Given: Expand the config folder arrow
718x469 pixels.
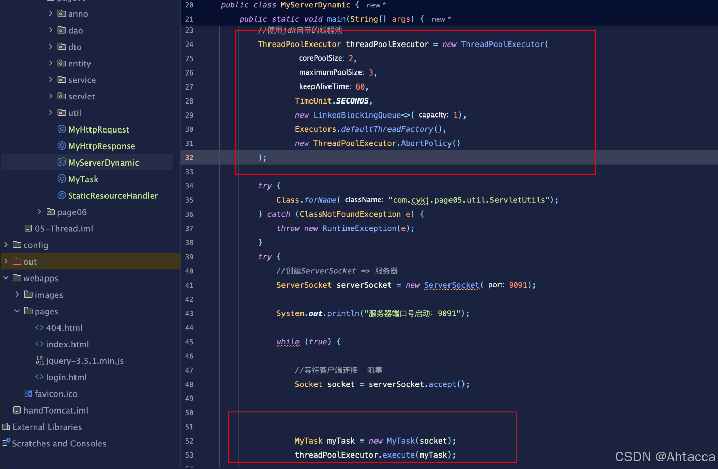Looking at the screenshot, I should [6, 245].
